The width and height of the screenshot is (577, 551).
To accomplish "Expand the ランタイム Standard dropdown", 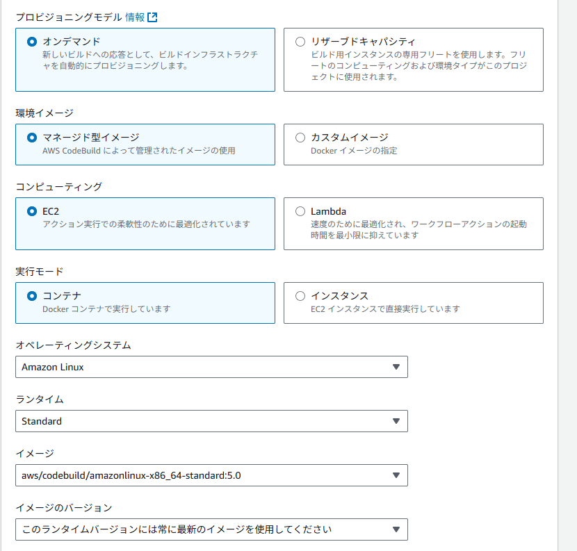I will pos(211,421).
